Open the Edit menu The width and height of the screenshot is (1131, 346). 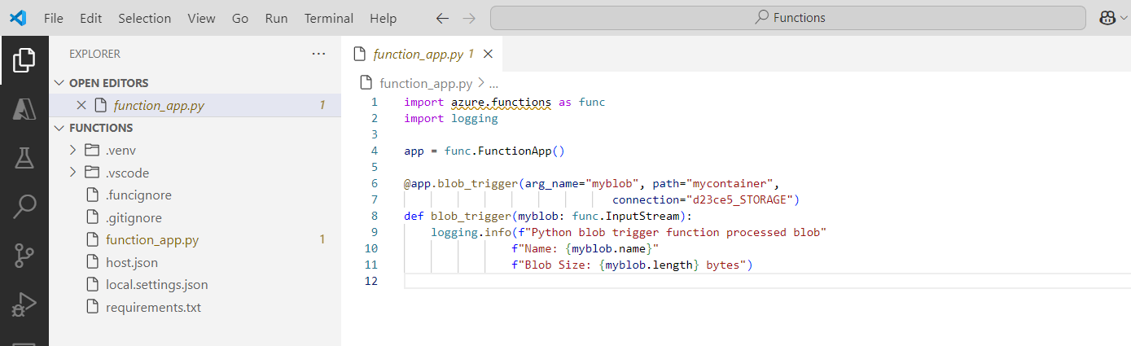91,18
